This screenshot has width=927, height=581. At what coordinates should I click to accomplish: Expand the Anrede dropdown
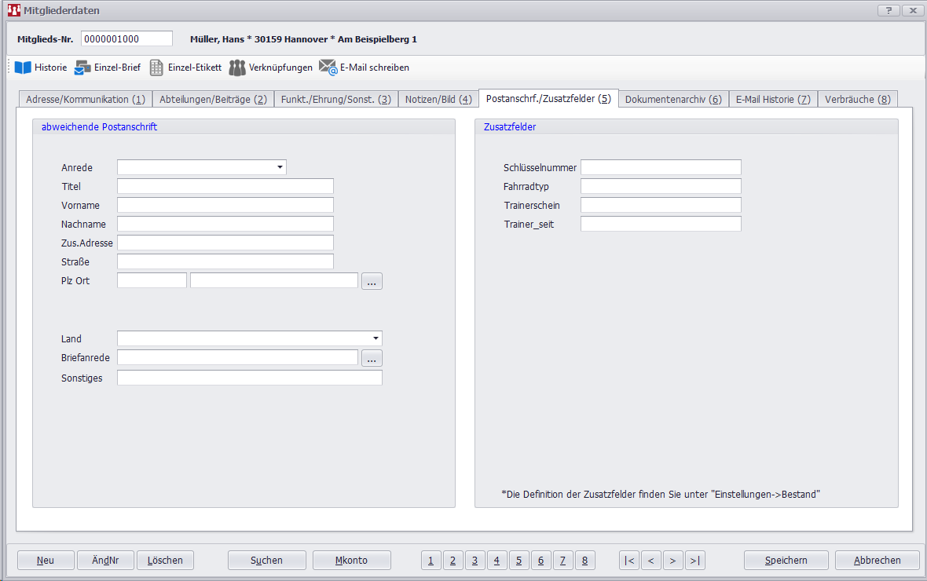coord(280,167)
